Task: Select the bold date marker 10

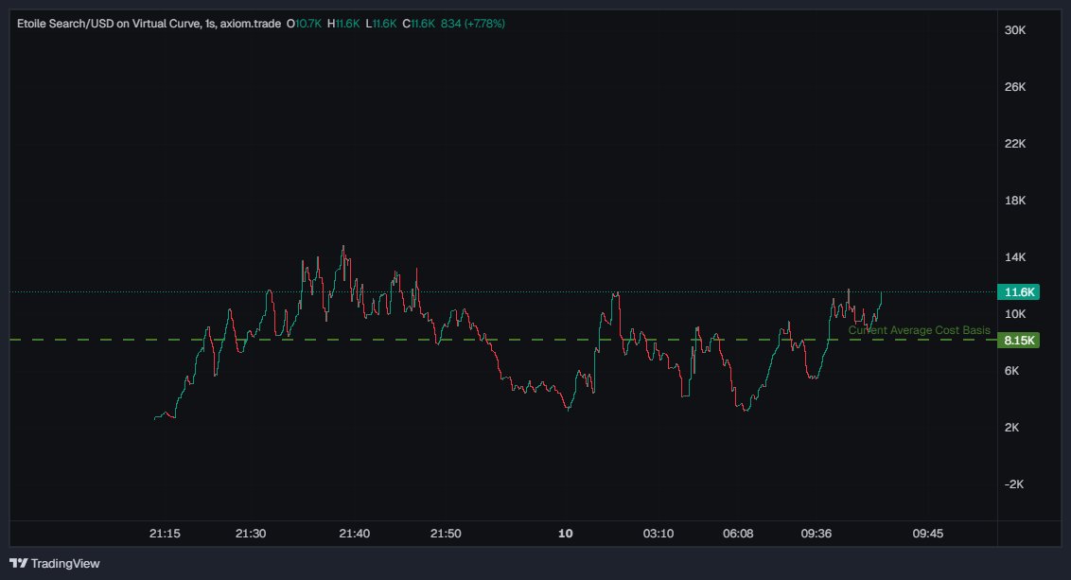Action: 565,533
